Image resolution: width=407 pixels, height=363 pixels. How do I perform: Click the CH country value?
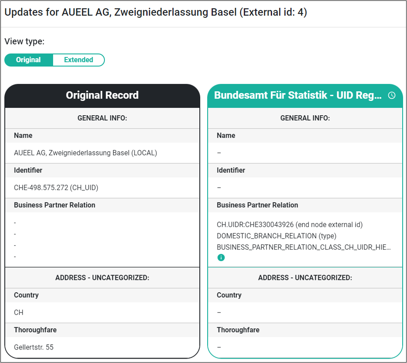[x=19, y=313]
